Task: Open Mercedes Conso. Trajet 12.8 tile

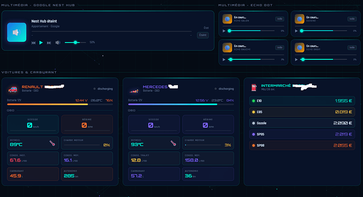Action: tap(154, 158)
